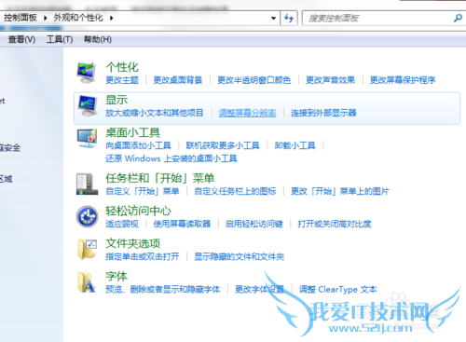Image resolution: width=466 pixels, height=342 pixels.
Task: Click 调整 ClearType 文本 link
Action: click(x=338, y=290)
